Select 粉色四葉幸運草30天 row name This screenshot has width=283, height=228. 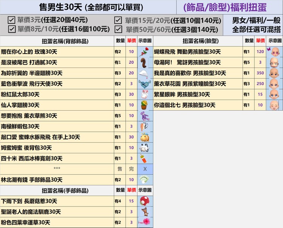pyautogui.click(x=25, y=222)
